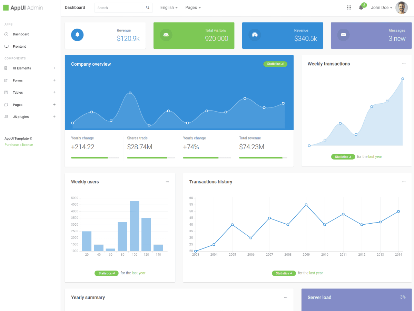Click the Statistics badge on Company overview
This screenshot has width=414, height=311.
click(275, 64)
